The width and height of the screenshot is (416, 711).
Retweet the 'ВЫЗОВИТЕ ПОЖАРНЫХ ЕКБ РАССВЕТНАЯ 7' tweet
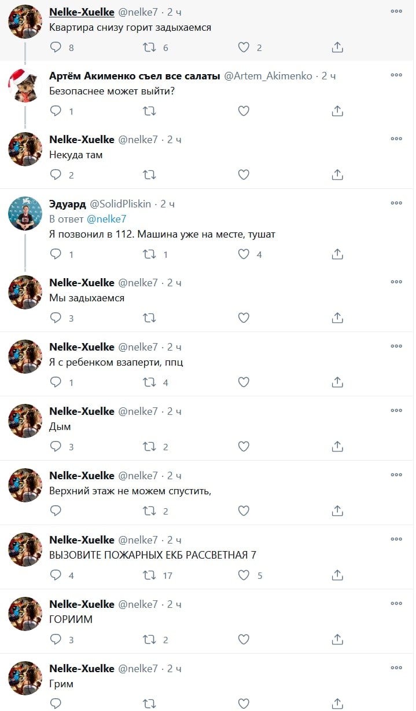(x=149, y=575)
